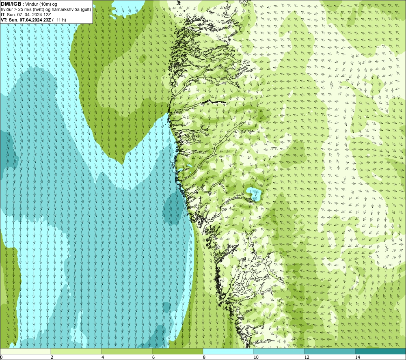Click the (+11 h) forecast offset text
Image resolution: width=406 pixels, height=360 pixels.
click(x=59, y=20)
